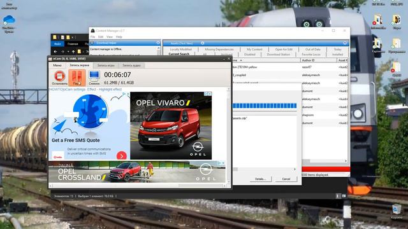Open the Главная tab in File Explorer

73,44
